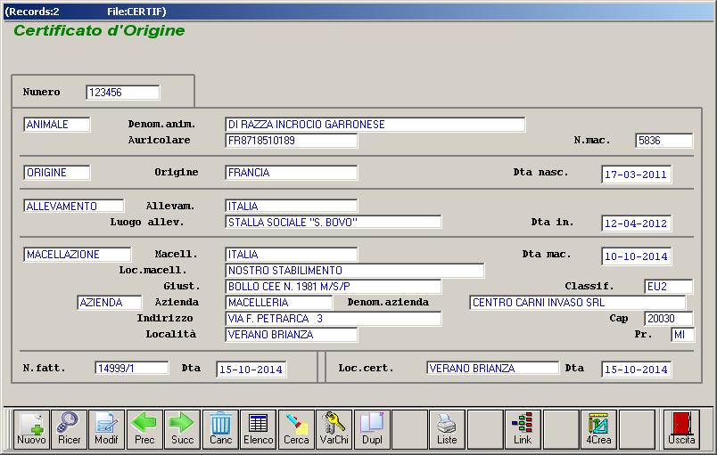Click the Link tree diagram icon
Screen dimensions: 717x455
coord(523,429)
